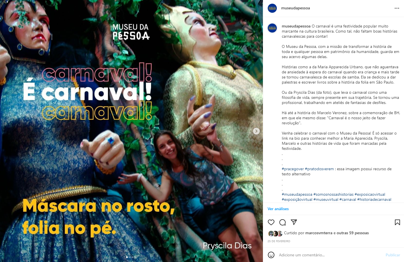404x262 pixels.
Task: Open the #pracegover hashtag
Action: 293,169
